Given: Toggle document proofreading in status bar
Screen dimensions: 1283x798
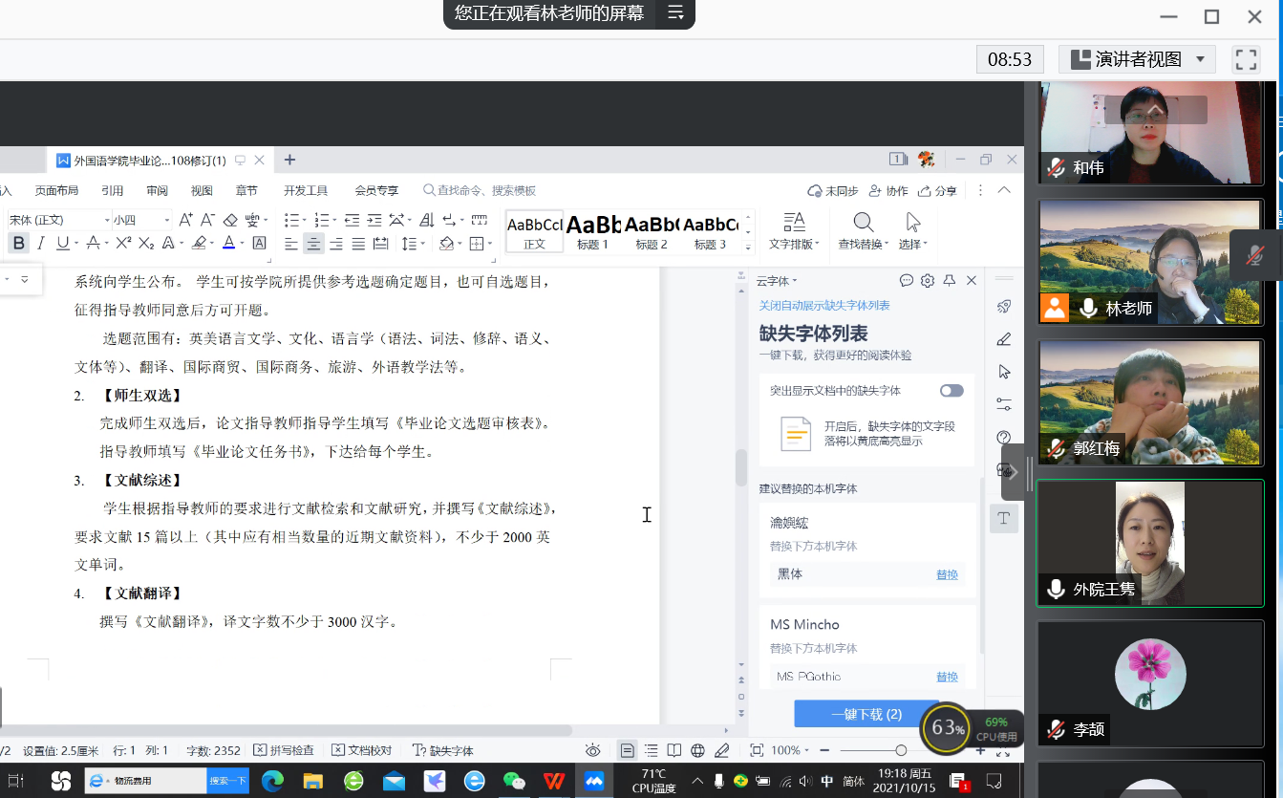Looking at the screenshot, I should point(362,750).
